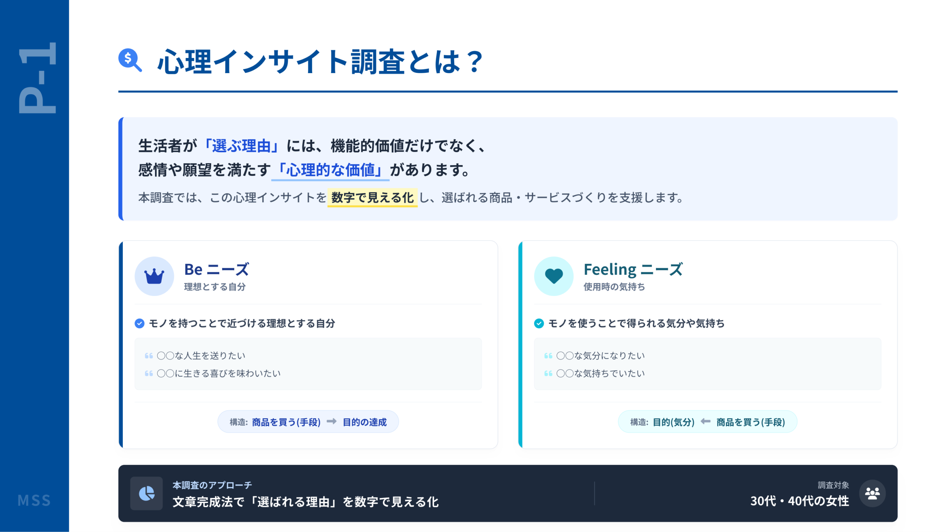The height and width of the screenshot is (532, 947).
Task: Click the left arrow in Feeling structure pill
Action: [x=705, y=422]
